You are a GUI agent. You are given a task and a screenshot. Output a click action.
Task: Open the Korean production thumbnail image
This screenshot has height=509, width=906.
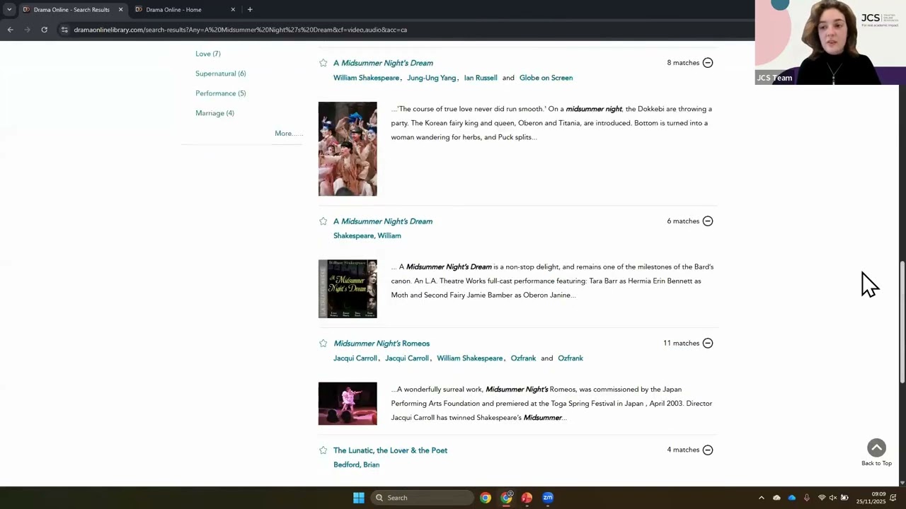348,149
